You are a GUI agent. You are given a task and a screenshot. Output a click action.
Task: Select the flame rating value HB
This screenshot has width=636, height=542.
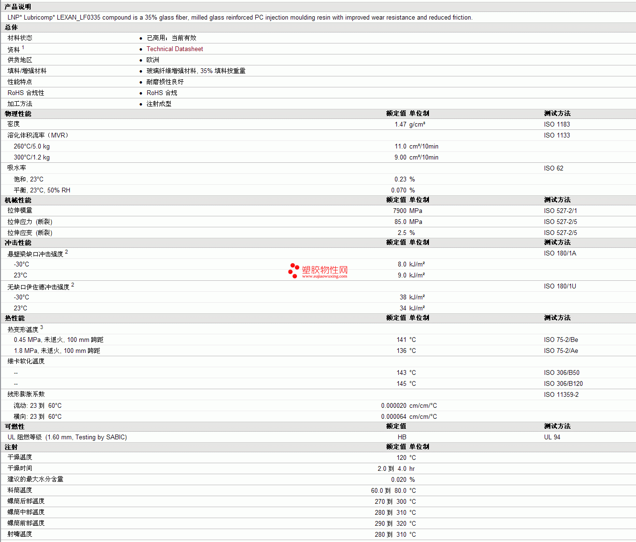tap(402, 437)
